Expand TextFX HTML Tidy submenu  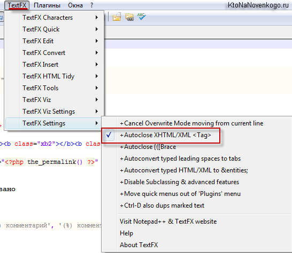click(54, 76)
